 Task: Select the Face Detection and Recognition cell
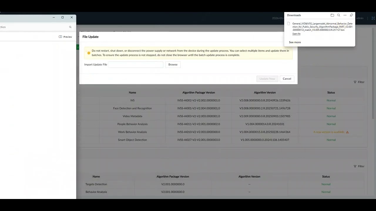[x=132, y=108]
